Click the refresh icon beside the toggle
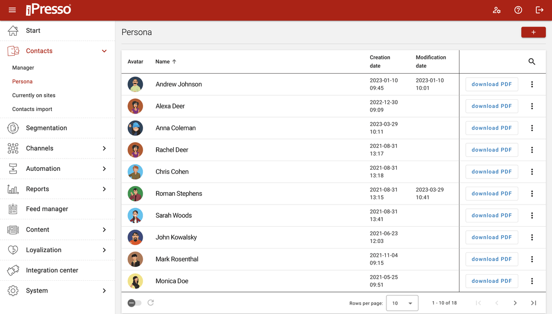 coord(151,302)
